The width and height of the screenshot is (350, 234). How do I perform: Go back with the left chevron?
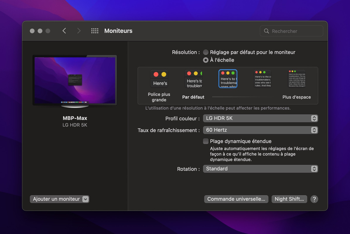click(x=64, y=31)
